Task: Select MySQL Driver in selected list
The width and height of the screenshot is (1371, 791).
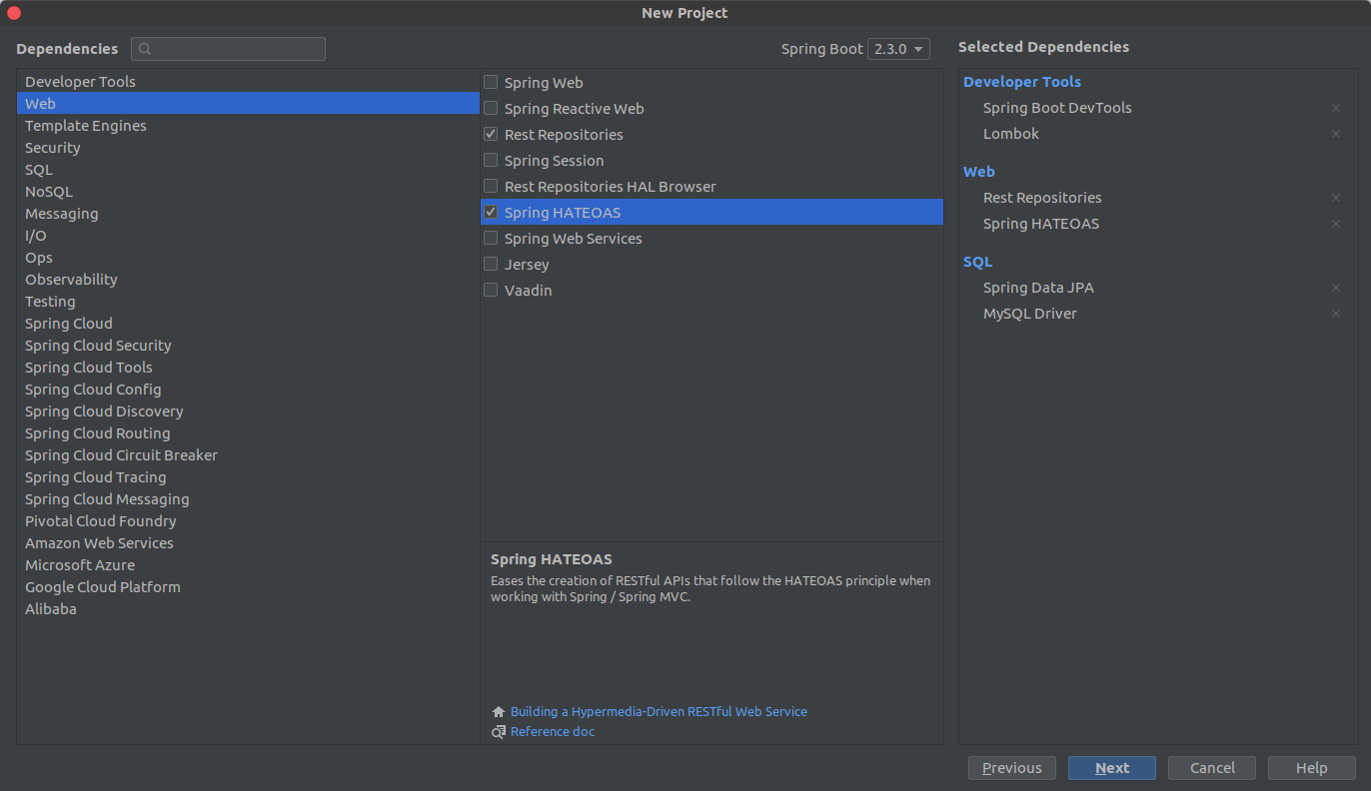Action: 1030,314
